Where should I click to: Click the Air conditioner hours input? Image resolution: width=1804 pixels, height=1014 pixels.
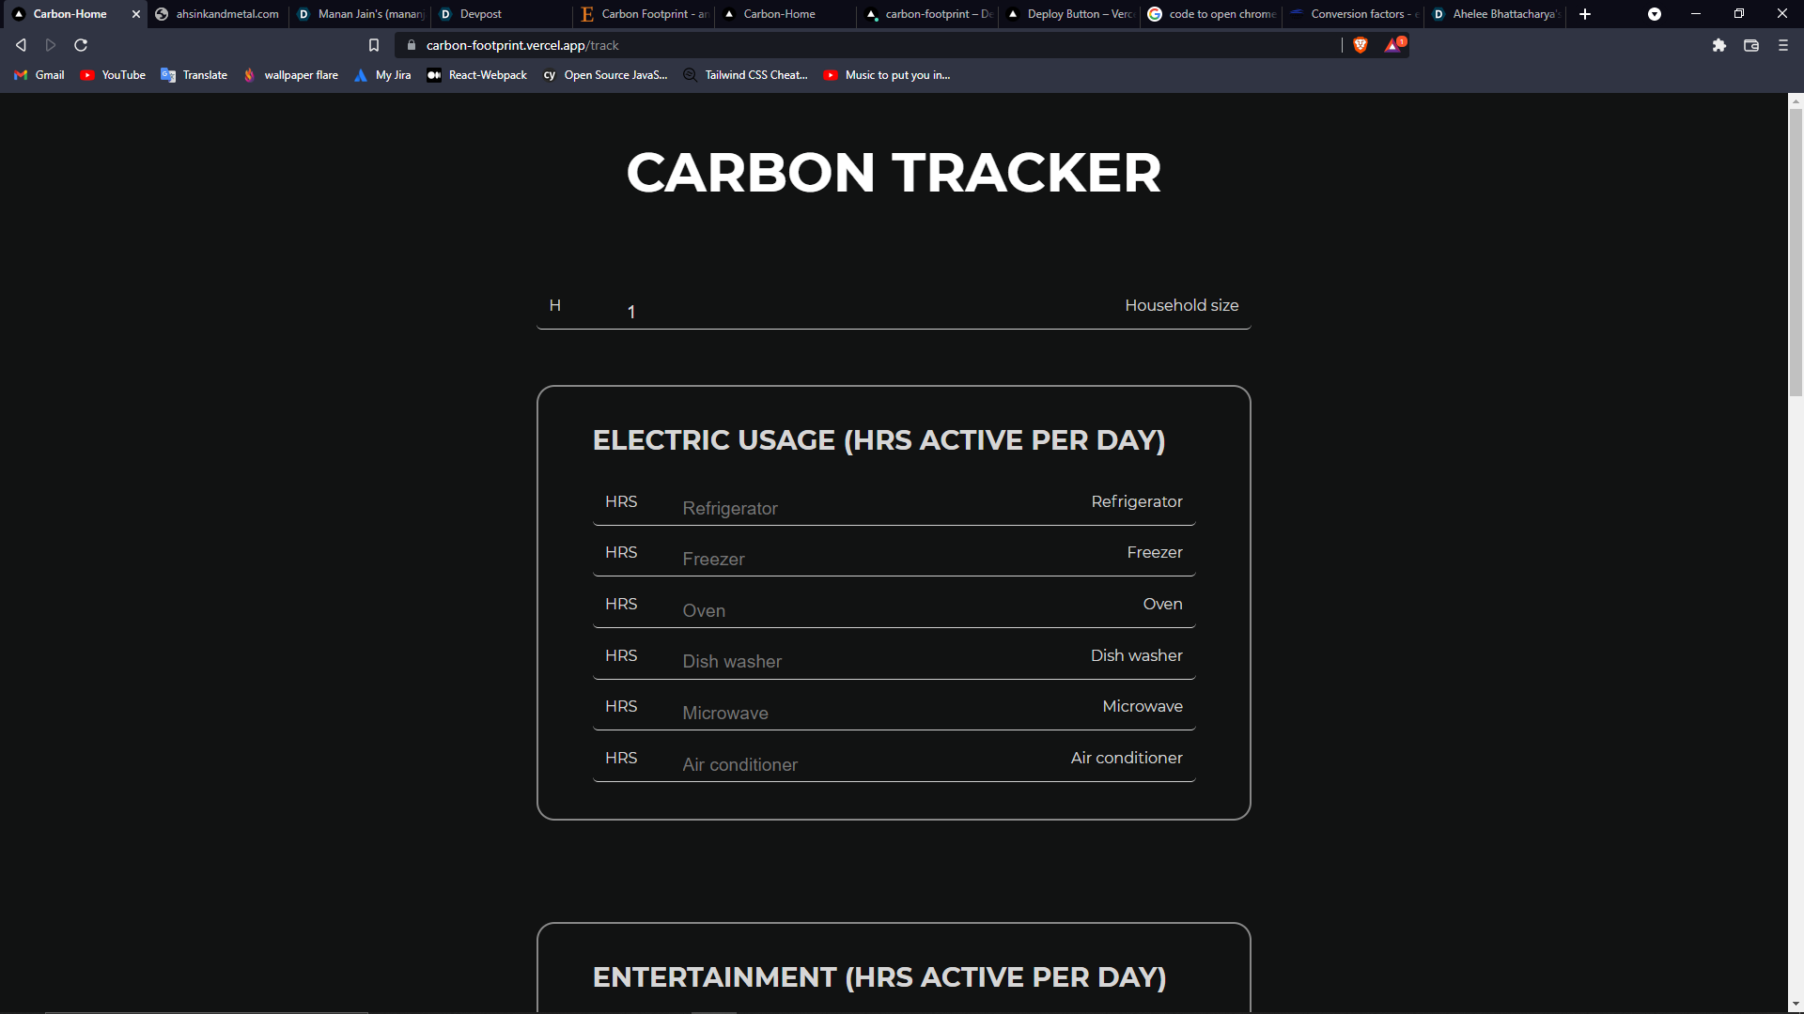893,763
